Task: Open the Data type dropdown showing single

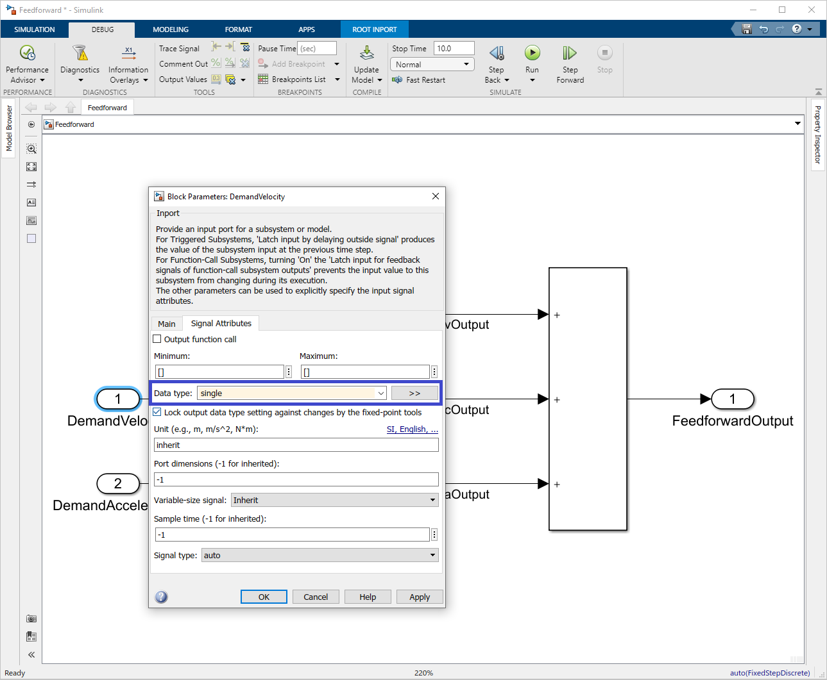Action: point(292,393)
